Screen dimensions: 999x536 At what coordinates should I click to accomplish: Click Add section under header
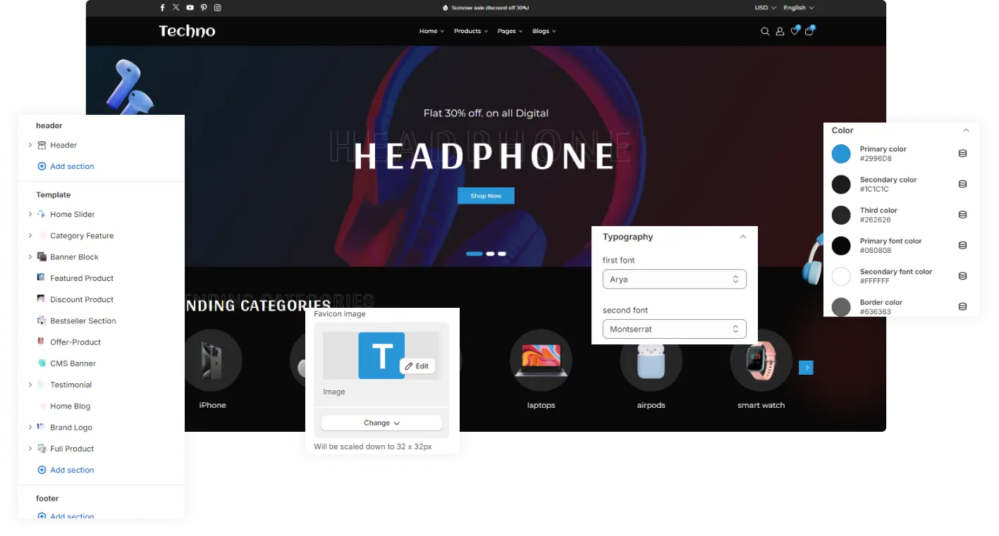click(66, 166)
